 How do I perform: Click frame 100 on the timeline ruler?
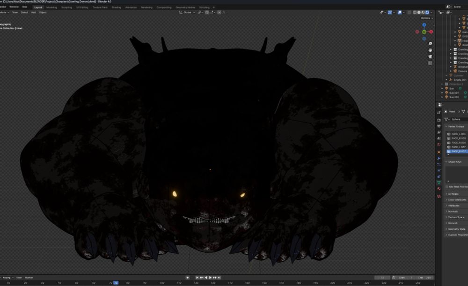tap(161, 283)
